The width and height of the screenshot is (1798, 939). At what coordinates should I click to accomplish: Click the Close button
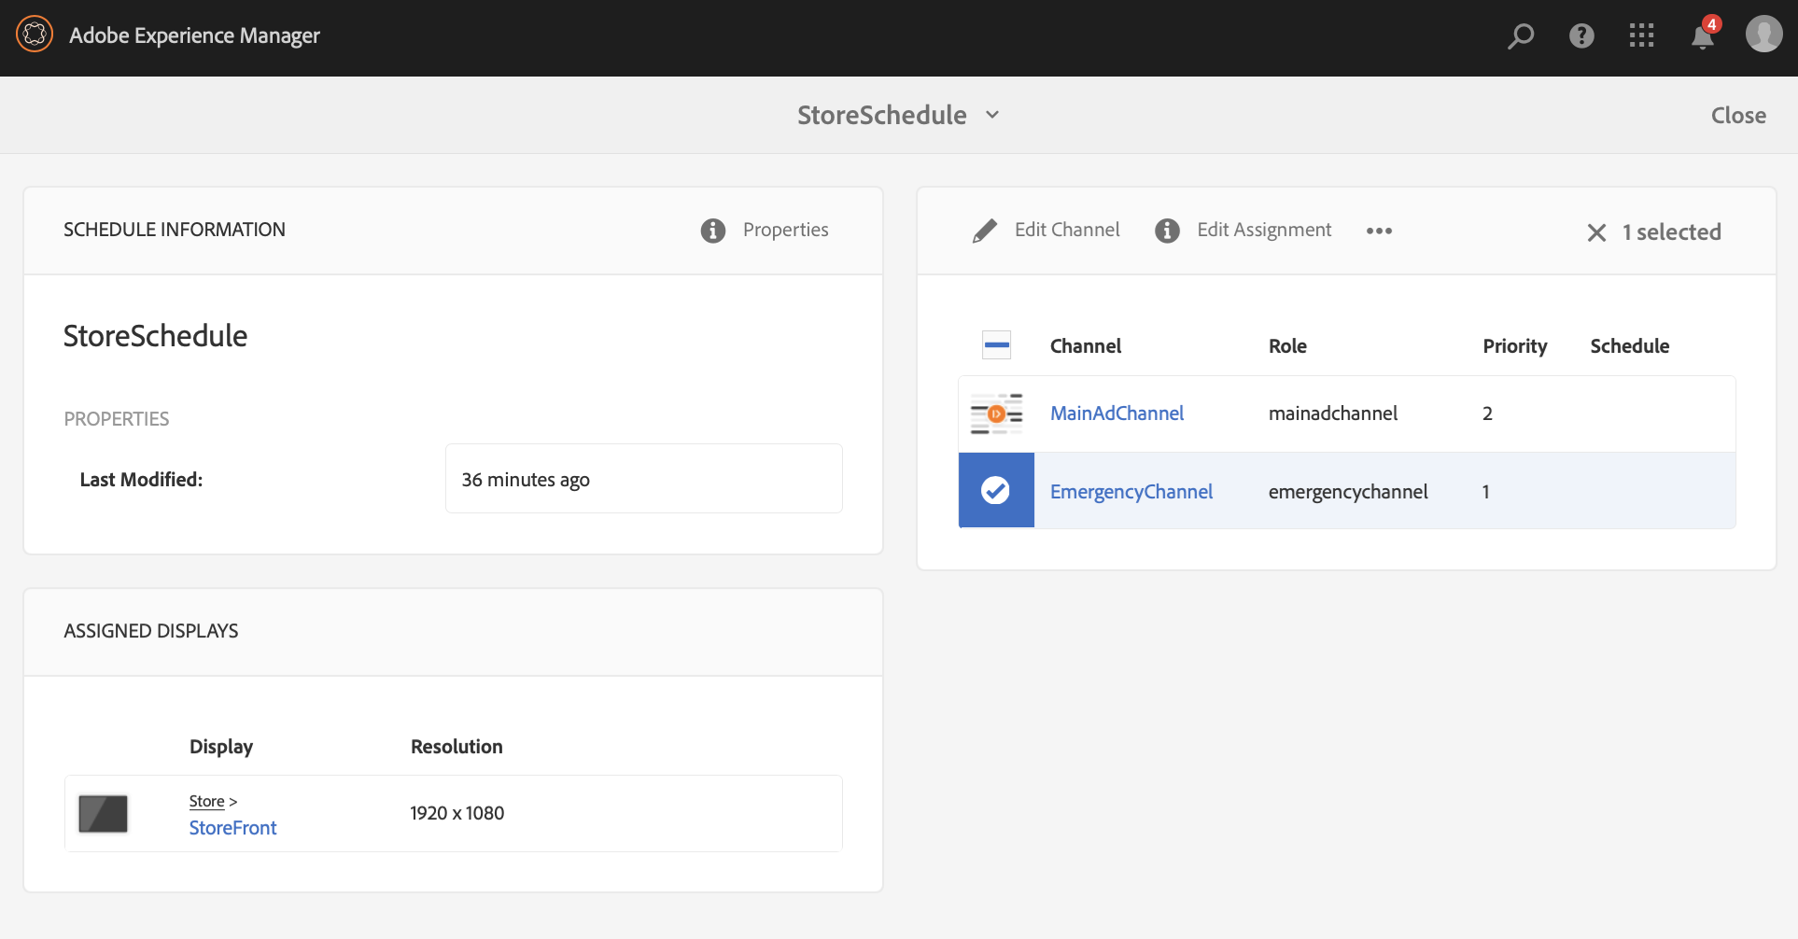tap(1738, 115)
